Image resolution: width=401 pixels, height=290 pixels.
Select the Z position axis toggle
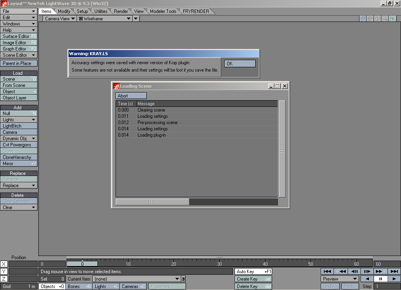pyautogui.click(x=4, y=279)
